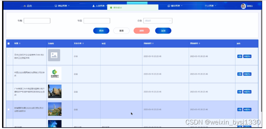Screen dimensions: 266x129
Task: Open the 网站管理 menu
Action: (x=62, y=6)
